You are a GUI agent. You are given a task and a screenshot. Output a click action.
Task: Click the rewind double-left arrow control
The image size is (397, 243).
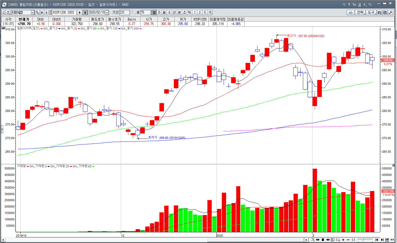318,240
